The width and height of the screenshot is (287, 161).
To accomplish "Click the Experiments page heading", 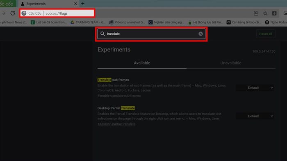I will coord(114,49).
